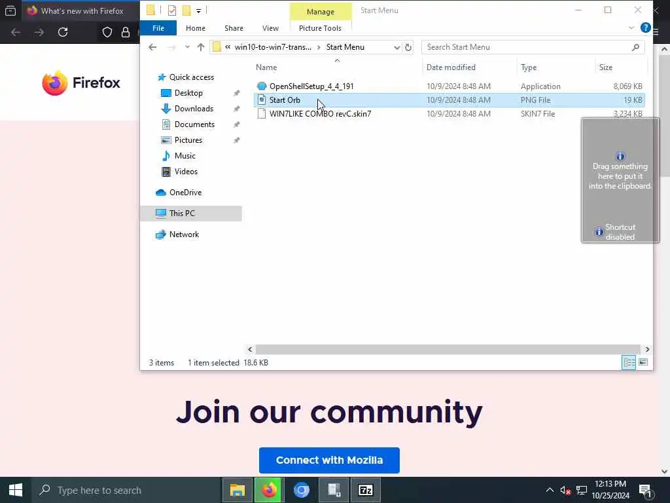Show hidden system tray icons
Viewport: 670px width, 503px height.
[x=550, y=490]
